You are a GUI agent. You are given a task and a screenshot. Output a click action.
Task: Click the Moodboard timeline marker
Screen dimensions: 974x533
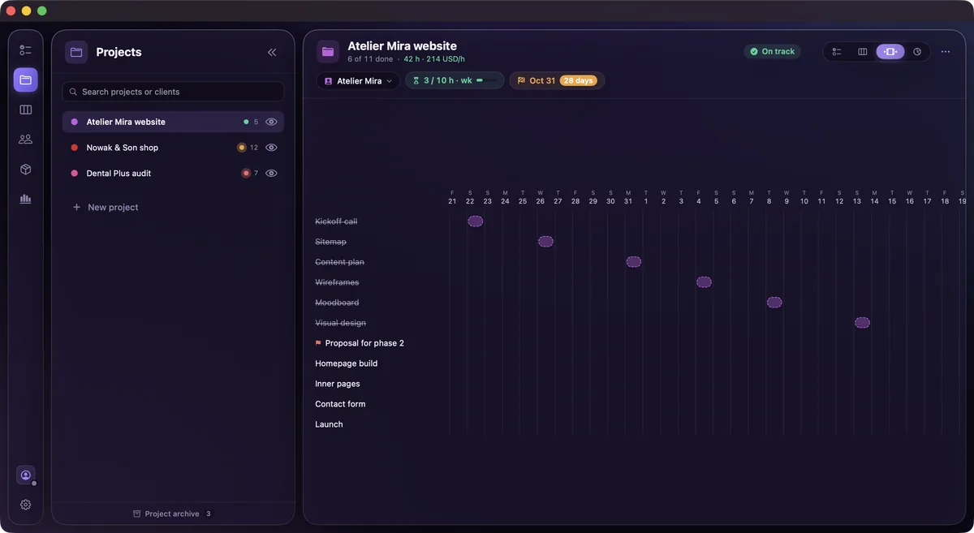tap(774, 303)
